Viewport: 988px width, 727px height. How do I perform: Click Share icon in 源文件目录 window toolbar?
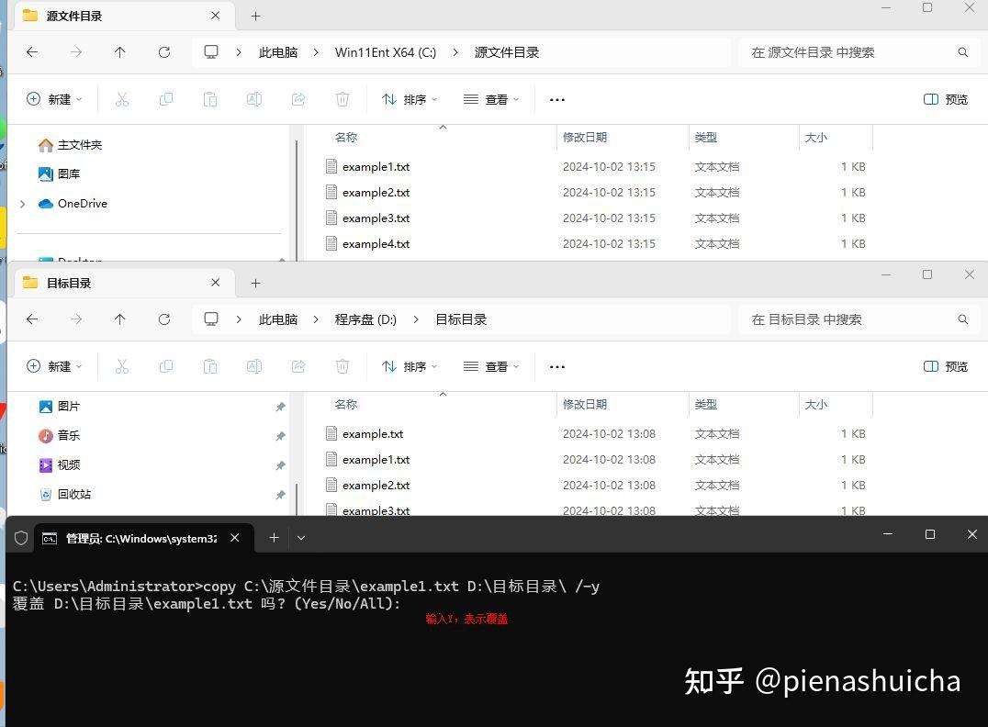pos(298,99)
